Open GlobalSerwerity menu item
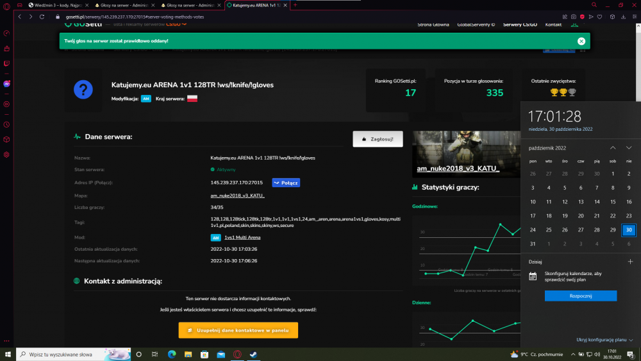This screenshot has width=641, height=361. 476,24
